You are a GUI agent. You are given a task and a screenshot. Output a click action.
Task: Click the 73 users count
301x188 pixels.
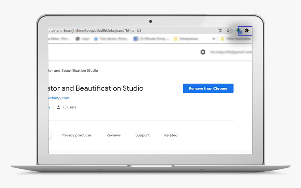click(x=66, y=107)
